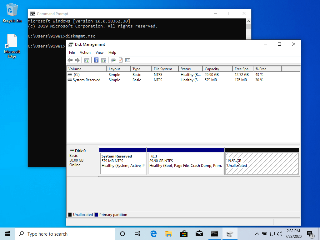Click the taskbar clock showing 2:32 PM
Screen dimensions: 320x240
[x=293, y=234]
